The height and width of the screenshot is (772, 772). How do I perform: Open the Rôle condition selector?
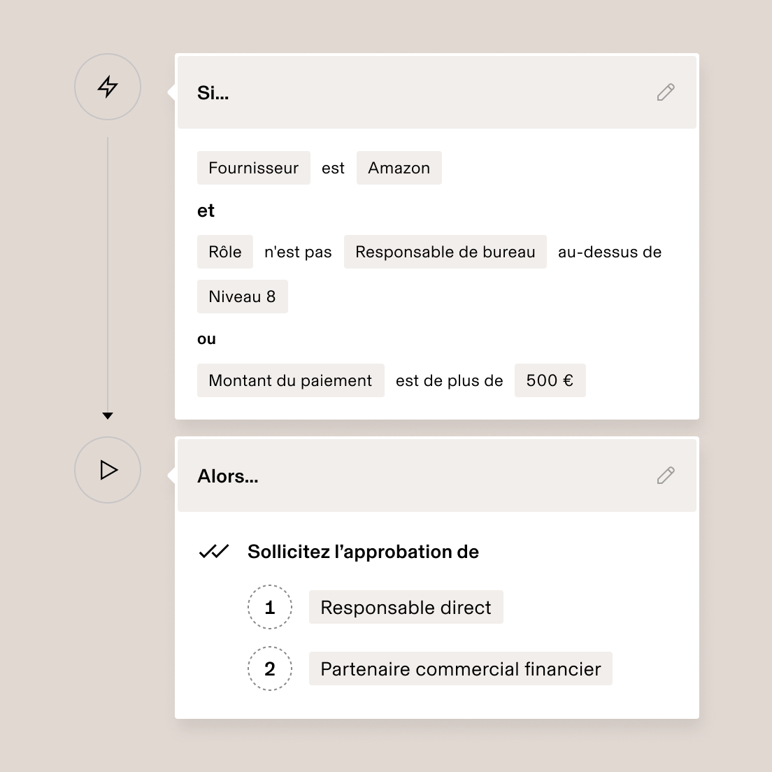[x=224, y=252]
